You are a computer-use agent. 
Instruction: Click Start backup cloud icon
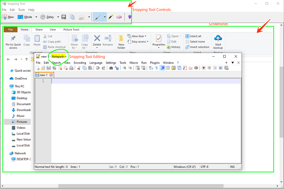coord(218,38)
